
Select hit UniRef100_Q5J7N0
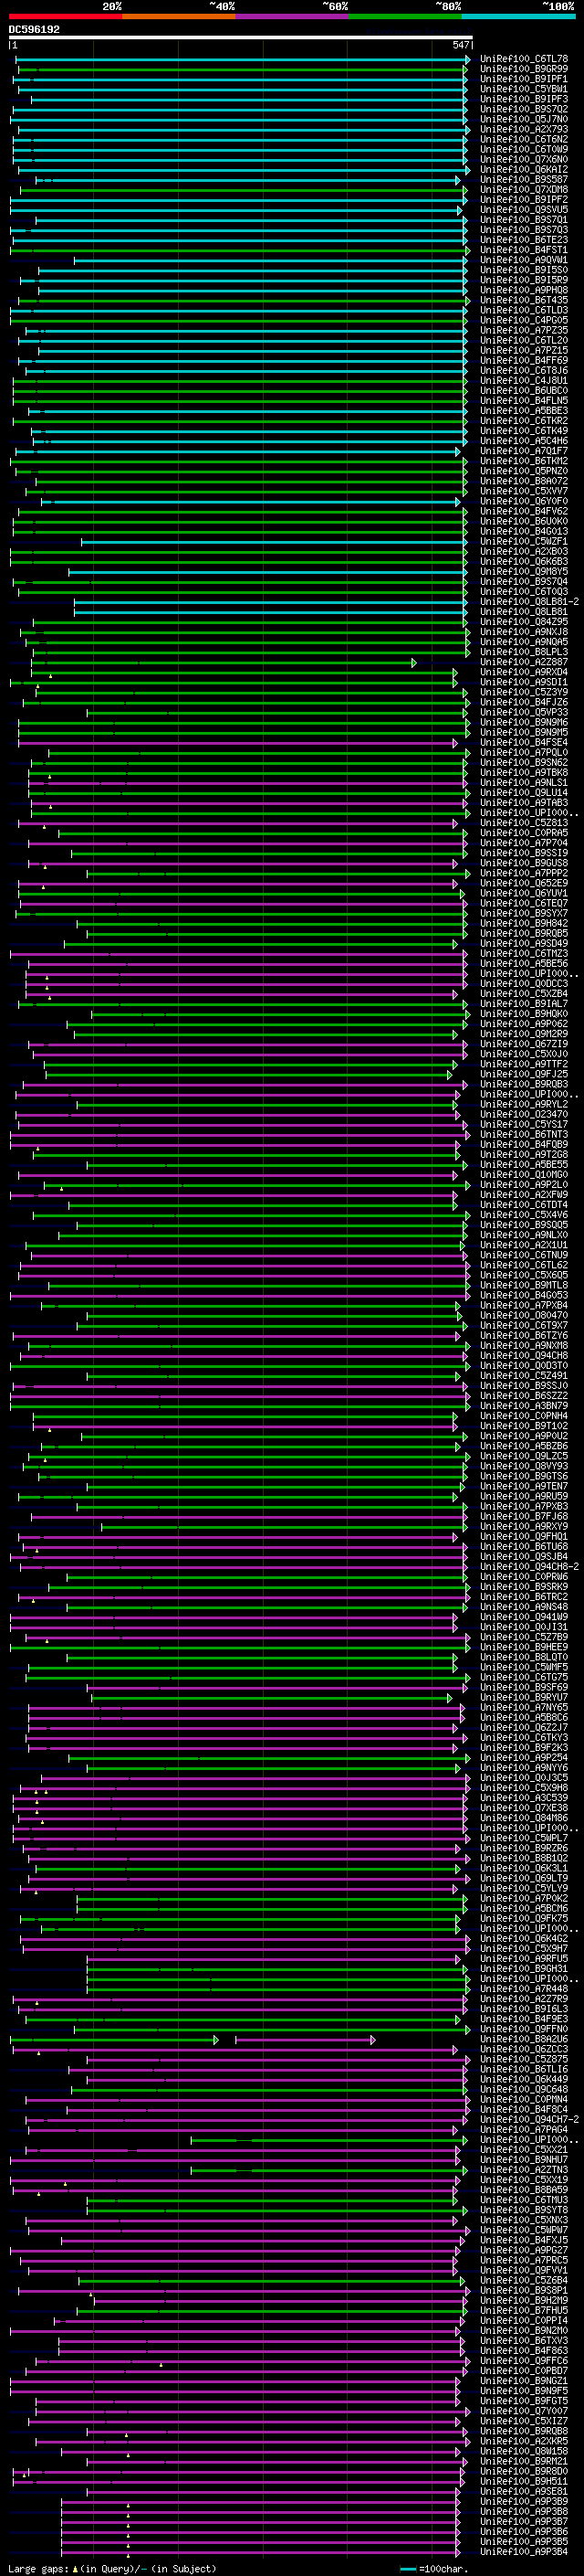524,119
